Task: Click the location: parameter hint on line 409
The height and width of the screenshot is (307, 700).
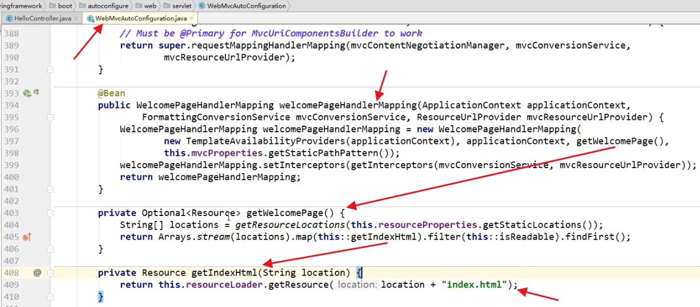Action: [357, 285]
